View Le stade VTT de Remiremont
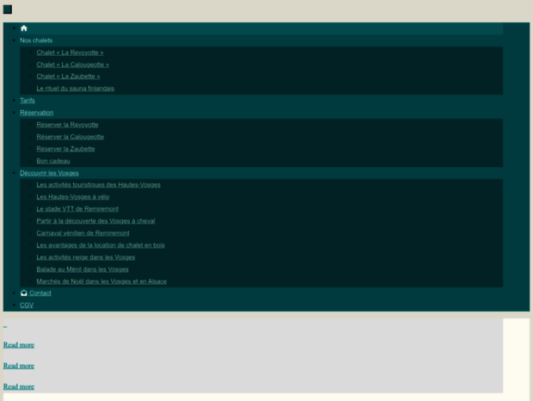 click(x=77, y=209)
